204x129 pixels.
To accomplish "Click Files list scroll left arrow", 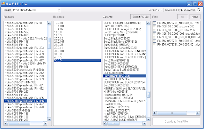I will [x=155, y=113].
